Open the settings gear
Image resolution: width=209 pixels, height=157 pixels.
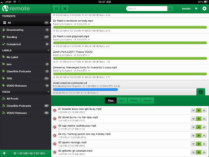pos(204,9)
